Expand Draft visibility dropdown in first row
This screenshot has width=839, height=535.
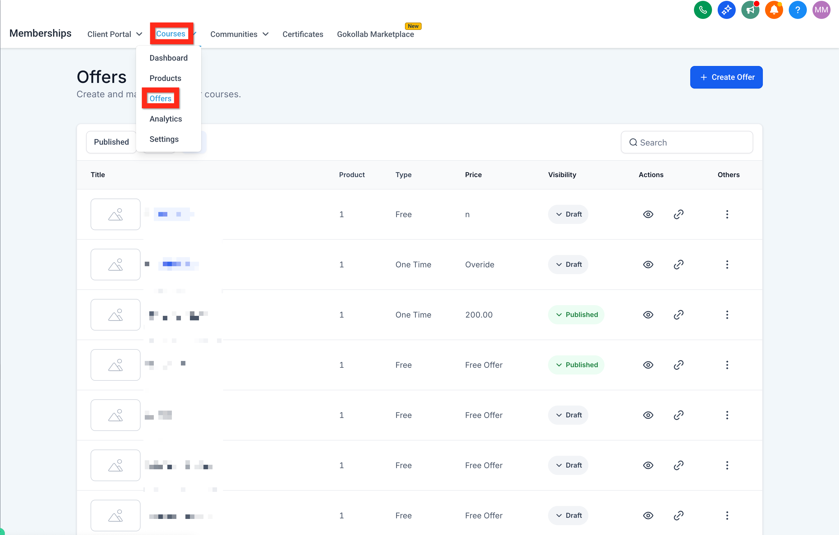point(568,214)
